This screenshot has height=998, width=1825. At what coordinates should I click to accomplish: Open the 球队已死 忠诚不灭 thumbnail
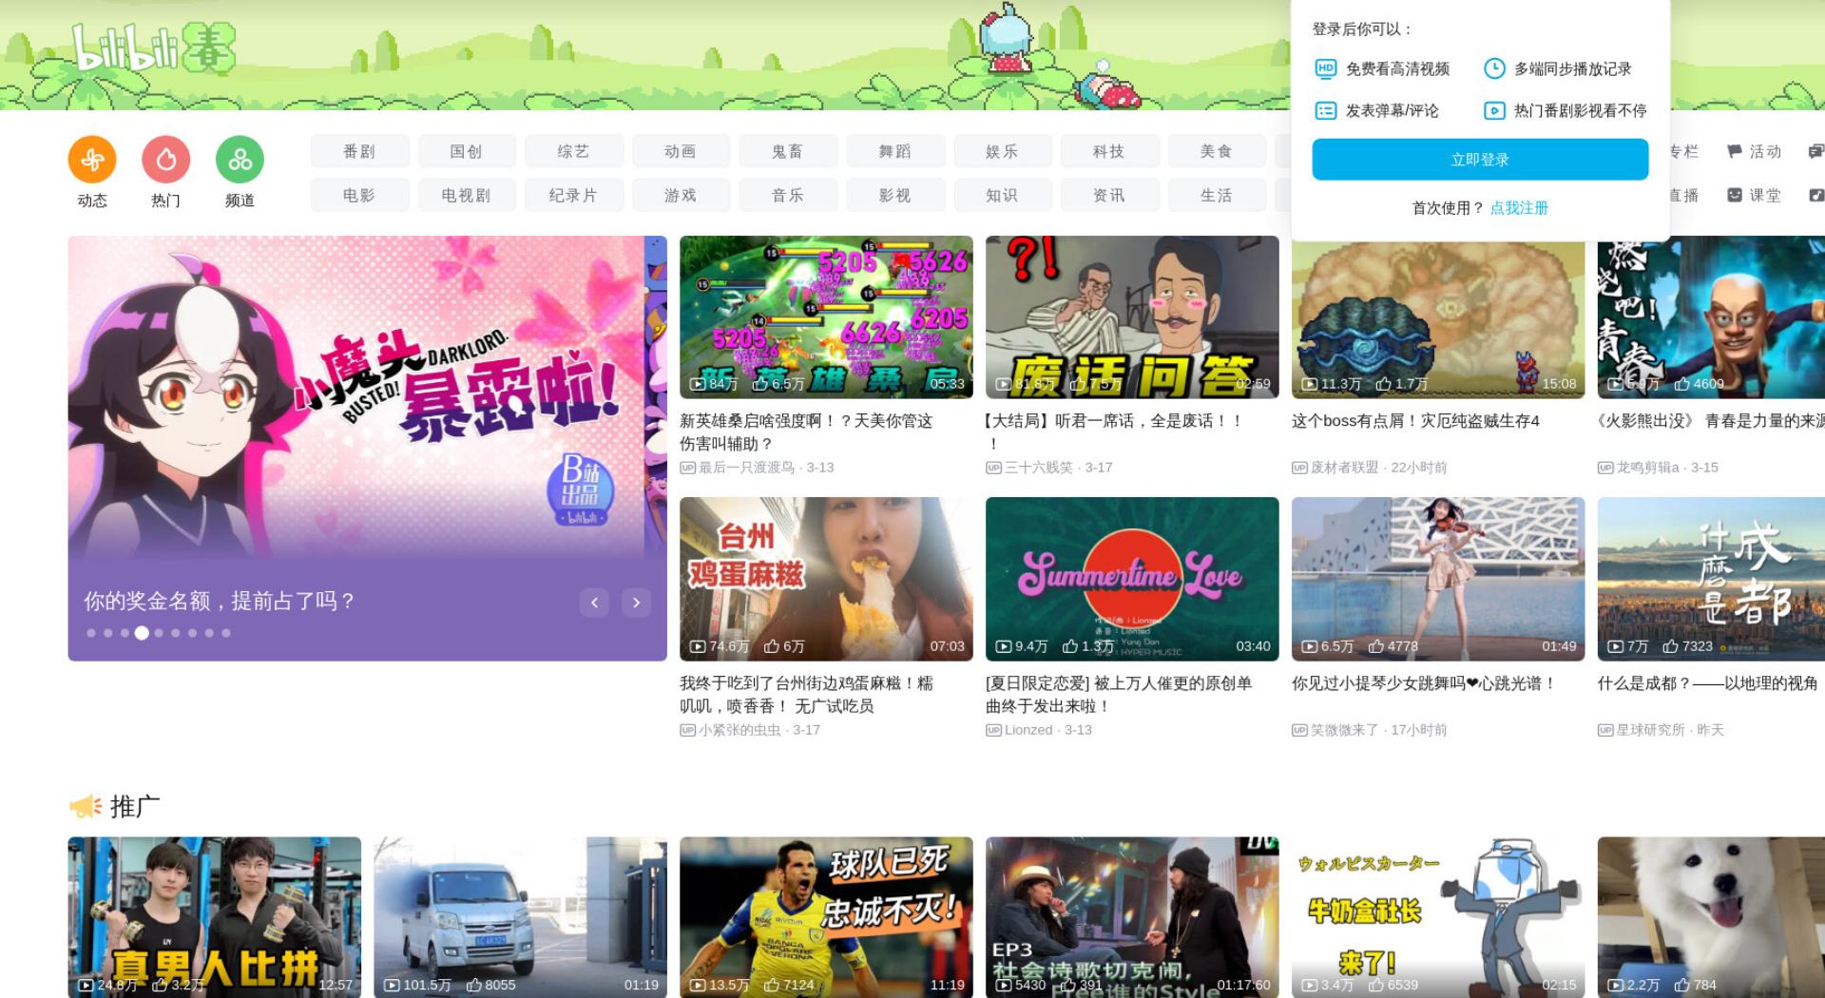[x=826, y=917]
